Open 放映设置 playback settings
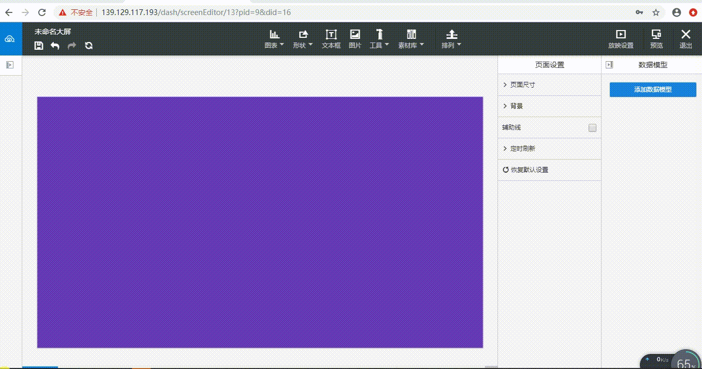This screenshot has width=702, height=369. coord(621,39)
